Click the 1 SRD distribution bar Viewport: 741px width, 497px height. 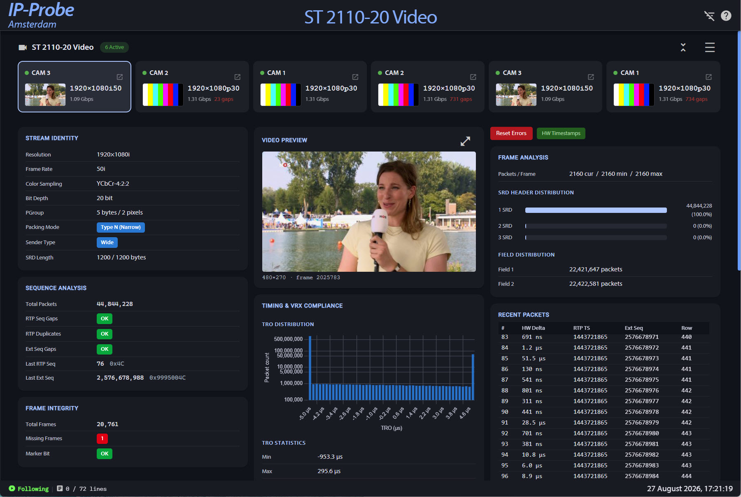[x=596, y=210]
